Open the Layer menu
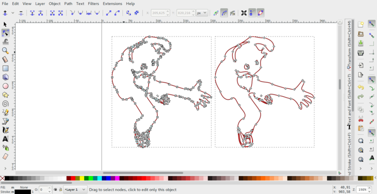Image resolution: width=377 pixels, height=194 pixels. 40,4
